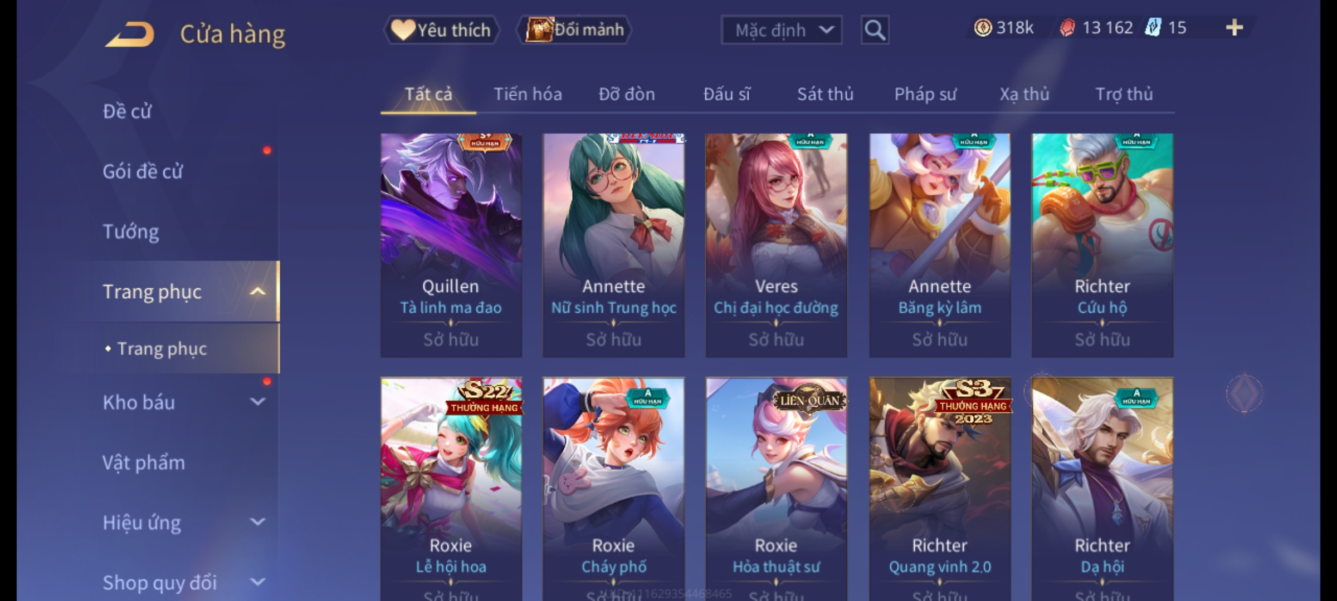Viewport: 1337px width, 601px height.
Task: Open Đổi mảnh exchange chest button
Action: click(x=574, y=30)
